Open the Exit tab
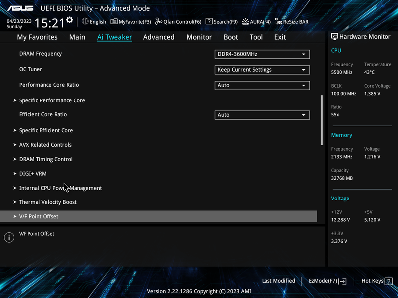Viewport: 398px width, 298px height. [280, 37]
